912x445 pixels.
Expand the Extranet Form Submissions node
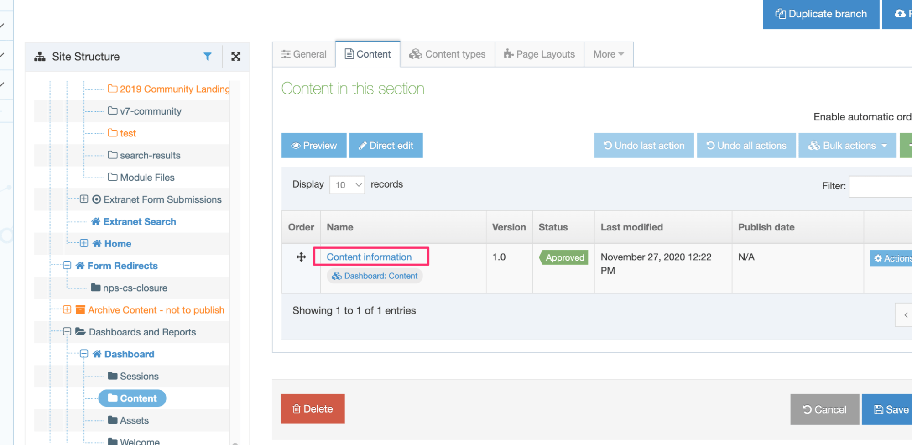click(84, 199)
